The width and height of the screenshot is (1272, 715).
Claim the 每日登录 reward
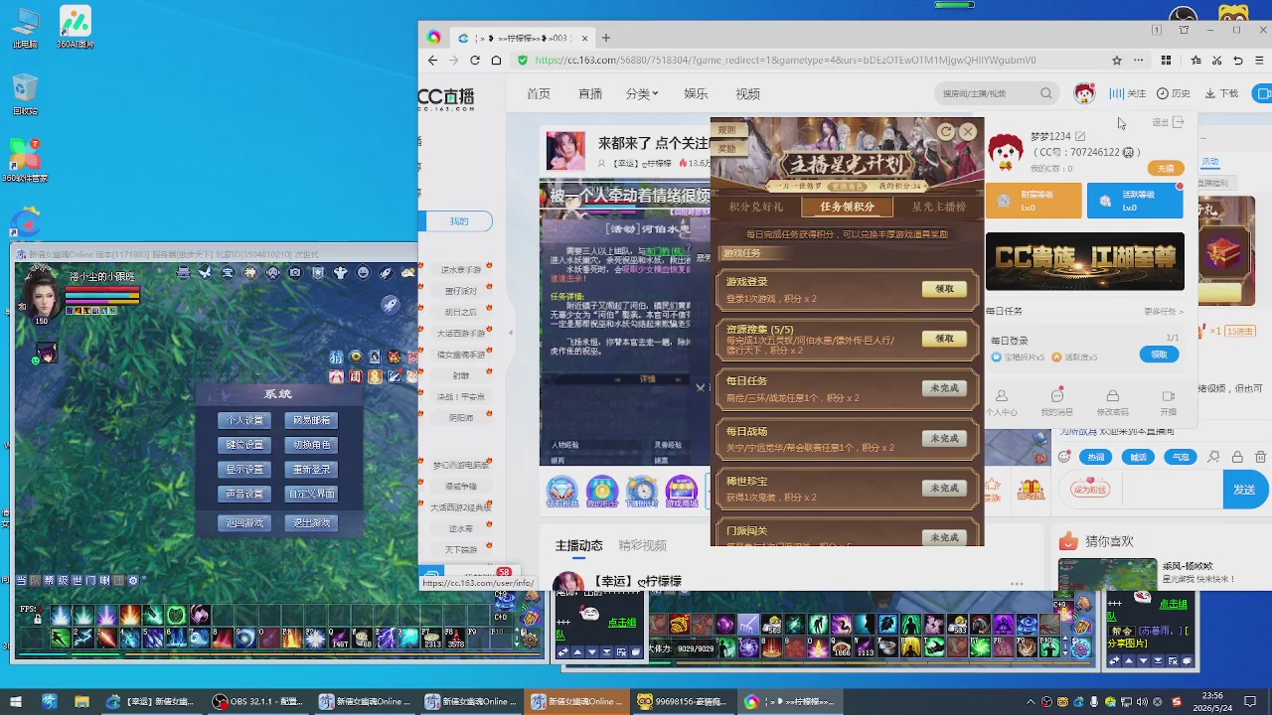(1159, 355)
